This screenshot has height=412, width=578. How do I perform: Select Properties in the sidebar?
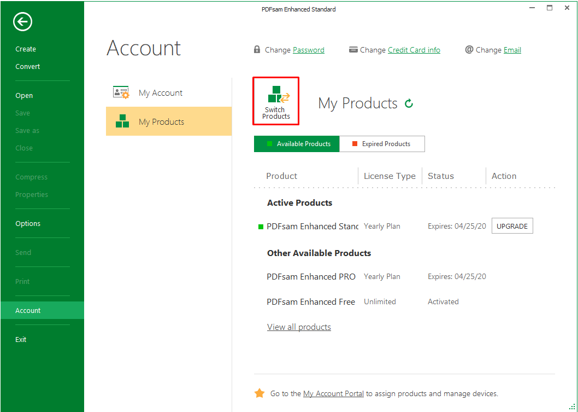pos(31,194)
